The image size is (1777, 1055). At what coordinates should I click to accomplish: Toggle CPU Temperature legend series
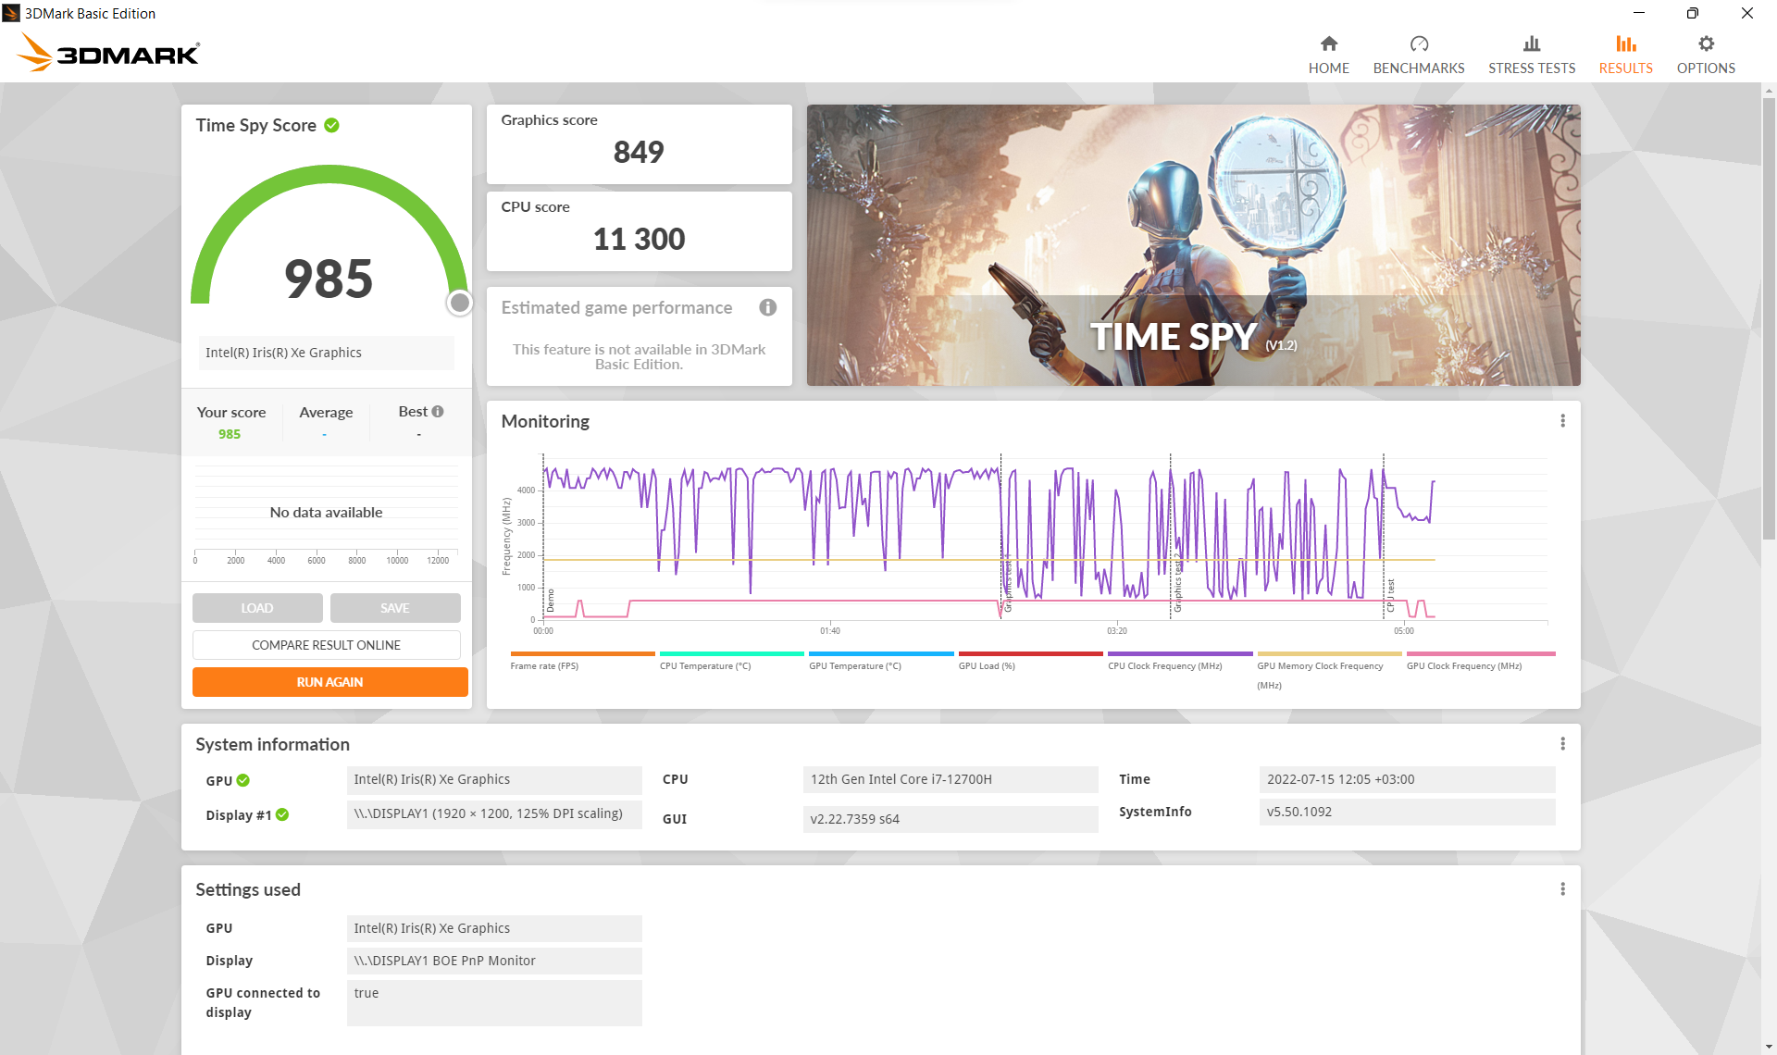(x=705, y=665)
